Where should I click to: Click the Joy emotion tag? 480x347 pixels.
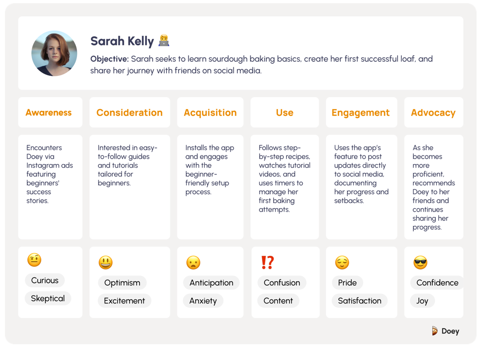click(x=422, y=301)
